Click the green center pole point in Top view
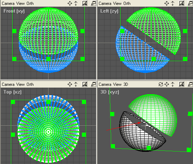This screenshot has height=164, width=193. pos(48,132)
